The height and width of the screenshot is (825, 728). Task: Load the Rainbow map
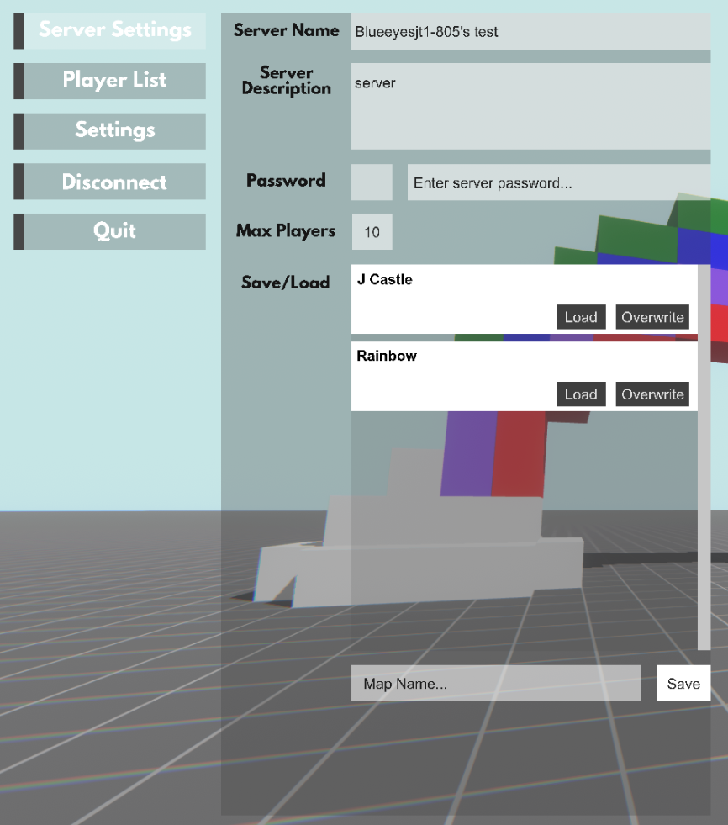tap(581, 394)
